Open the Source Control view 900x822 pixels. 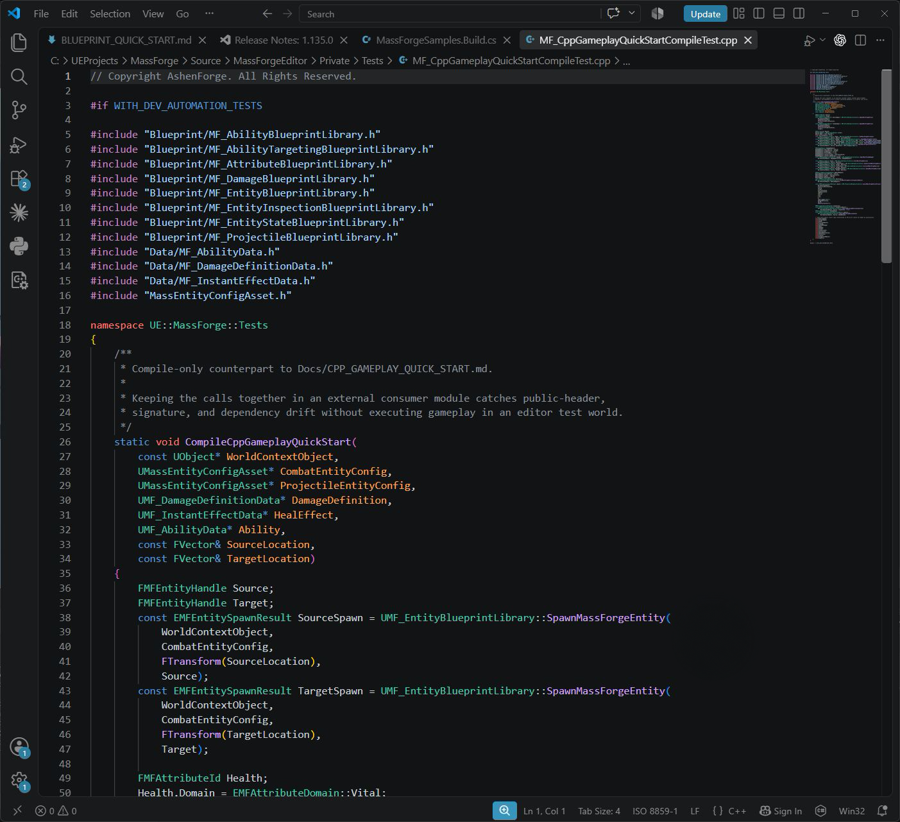[19, 110]
